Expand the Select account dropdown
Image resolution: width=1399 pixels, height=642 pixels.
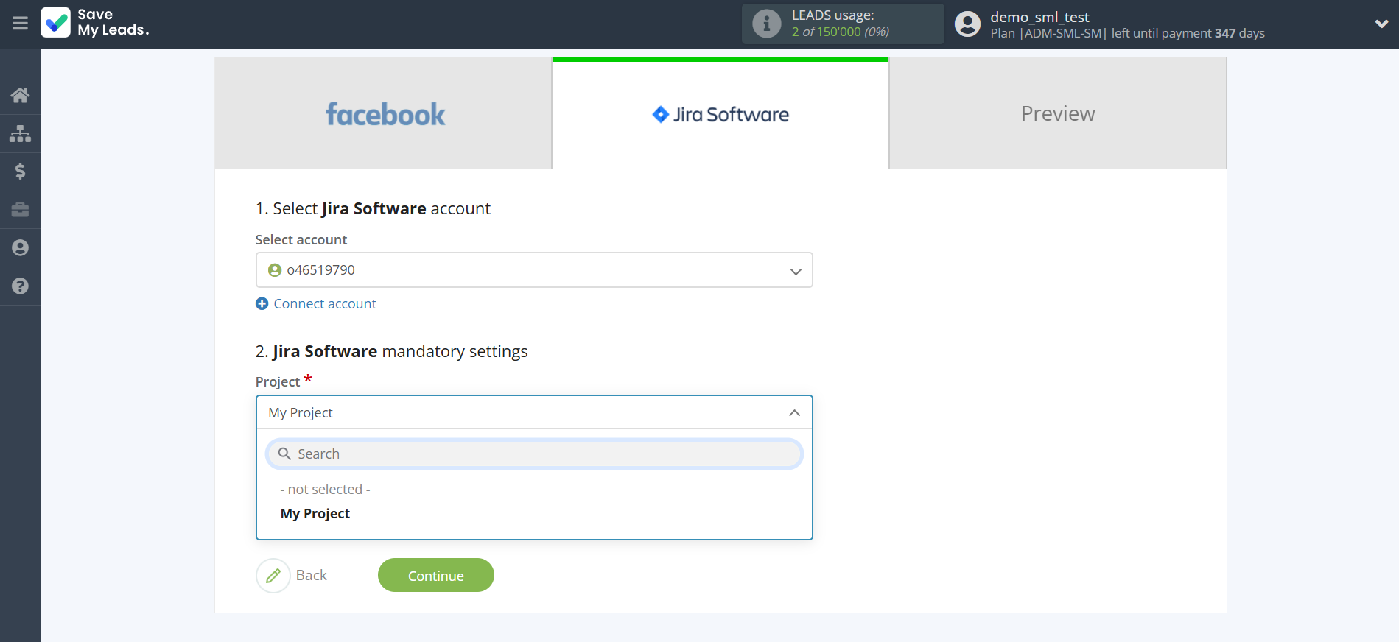coord(533,270)
